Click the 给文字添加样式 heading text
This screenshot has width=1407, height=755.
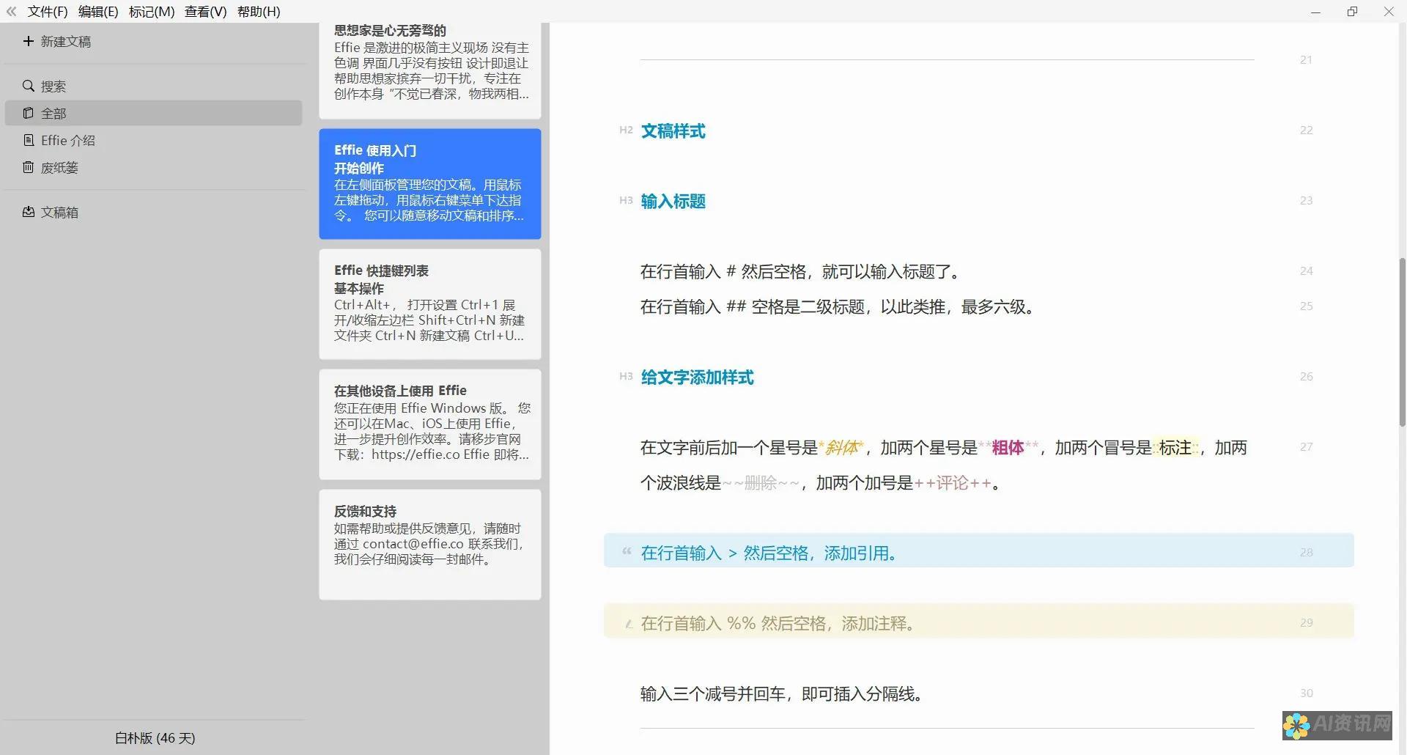697,377
